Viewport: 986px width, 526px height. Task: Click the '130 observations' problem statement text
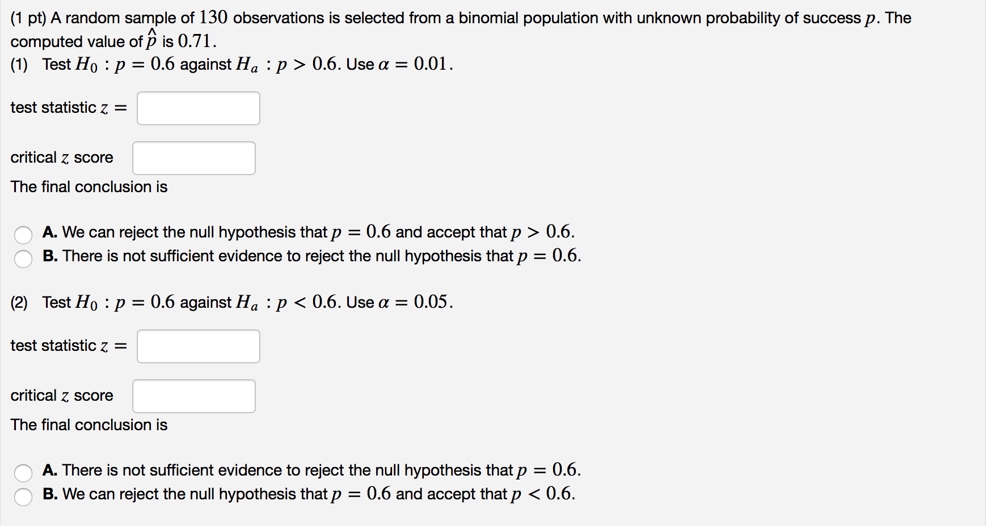tap(461, 29)
